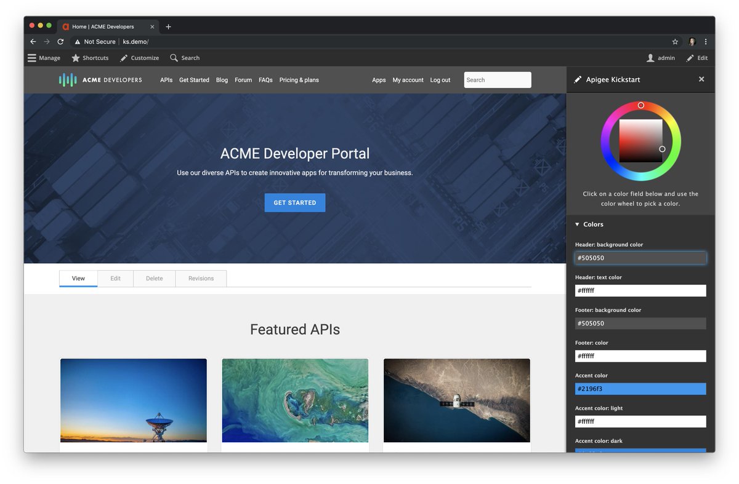The width and height of the screenshot is (739, 484).
Task: Click the Log out link
Action: pyautogui.click(x=440, y=80)
